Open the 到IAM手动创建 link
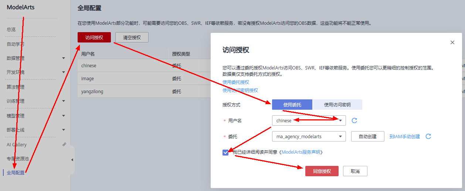This screenshot has width=465, height=191. point(405,136)
